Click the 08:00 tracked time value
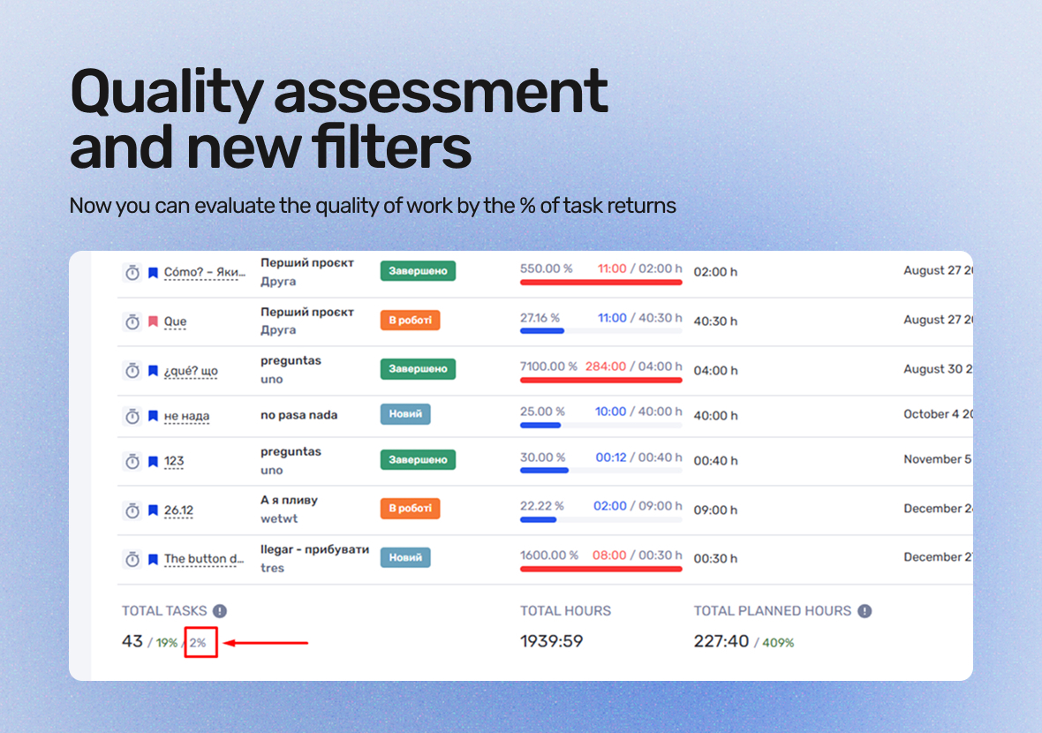The width and height of the screenshot is (1042, 733). tap(609, 555)
